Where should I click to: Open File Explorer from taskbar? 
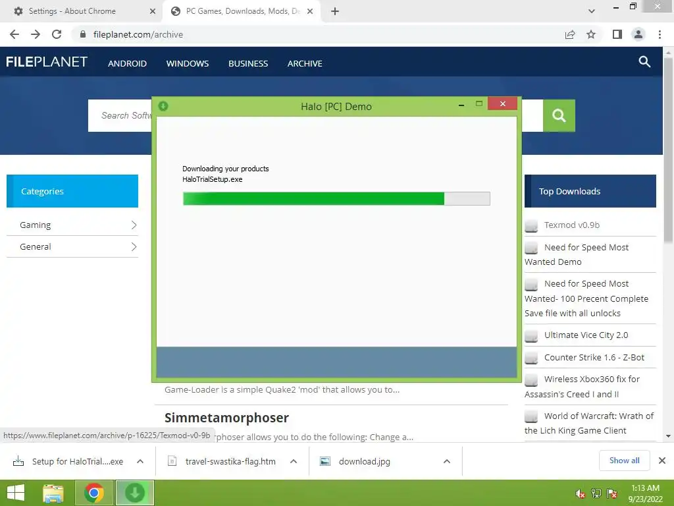pyautogui.click(x=53, y=493)
